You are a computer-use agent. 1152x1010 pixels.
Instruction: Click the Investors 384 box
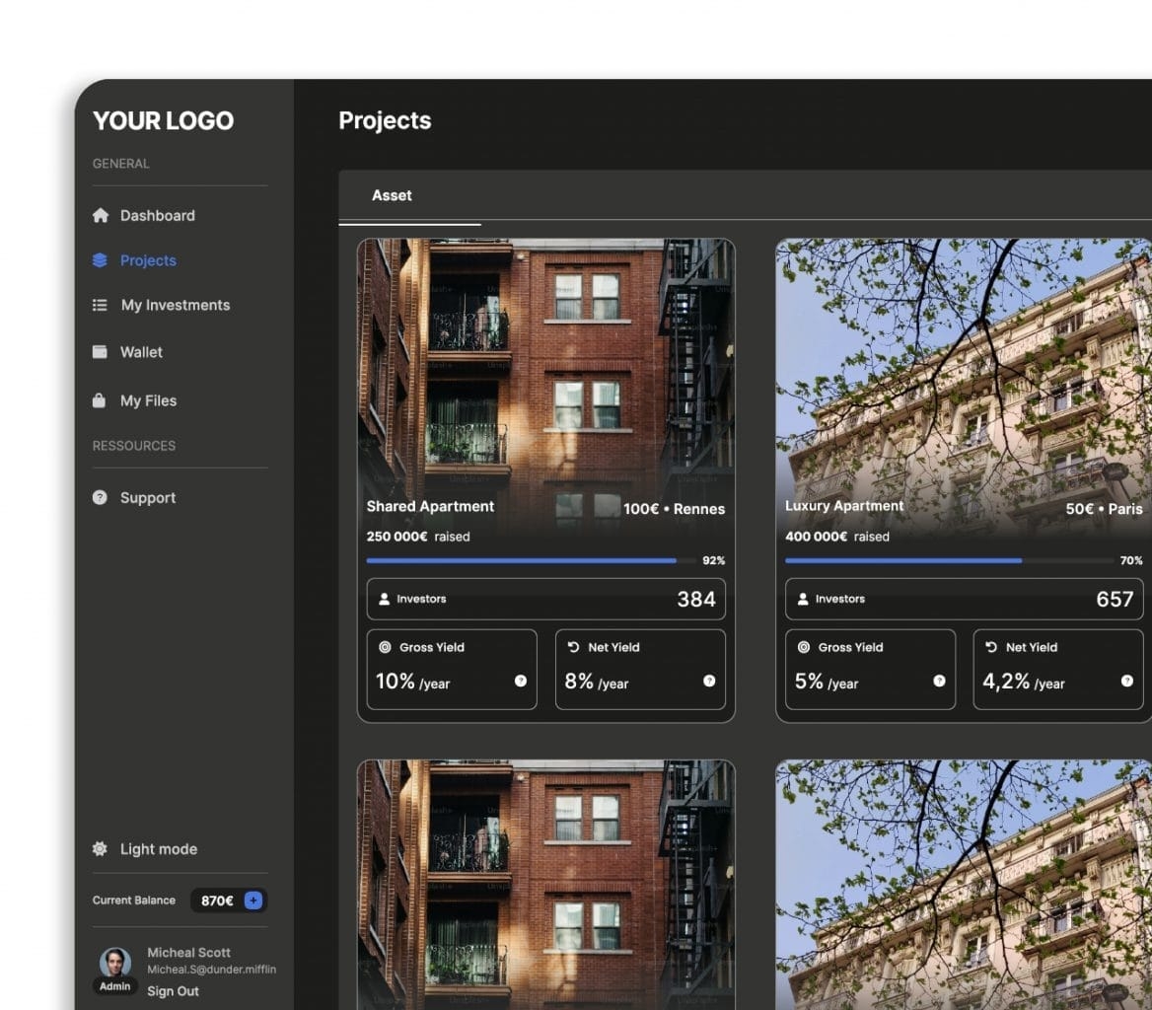click(x=545, y=599)
